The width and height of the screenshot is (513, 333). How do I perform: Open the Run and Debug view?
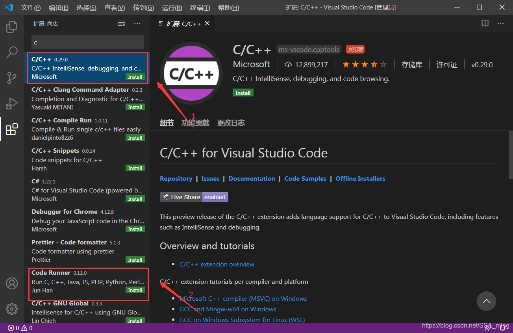coord(12,103)
